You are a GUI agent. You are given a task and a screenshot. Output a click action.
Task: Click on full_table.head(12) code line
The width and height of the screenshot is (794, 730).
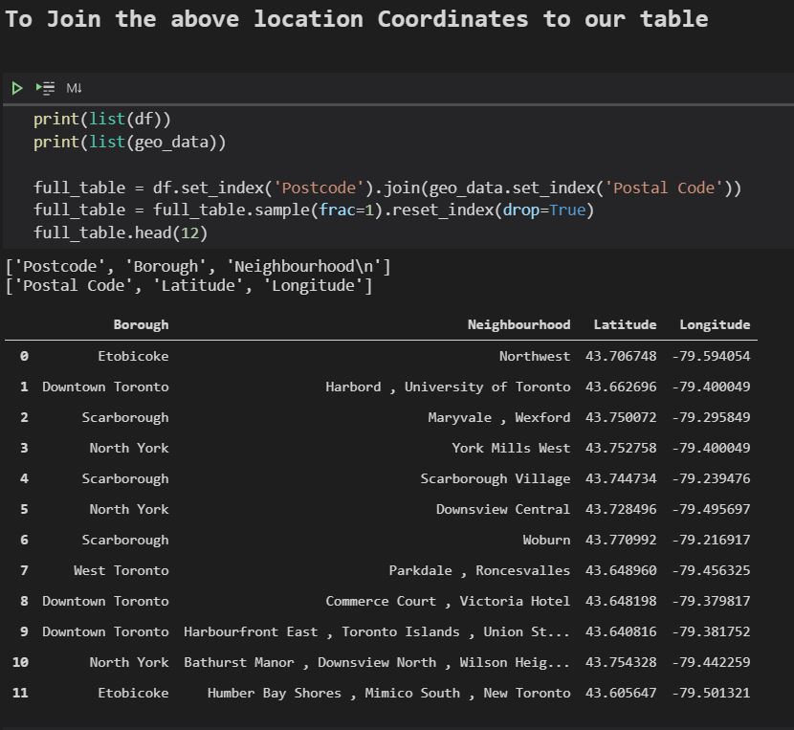(x=121, y=233)
